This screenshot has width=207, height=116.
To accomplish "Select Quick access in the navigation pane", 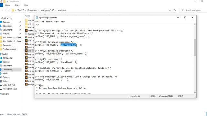I will tap(7, 18).
